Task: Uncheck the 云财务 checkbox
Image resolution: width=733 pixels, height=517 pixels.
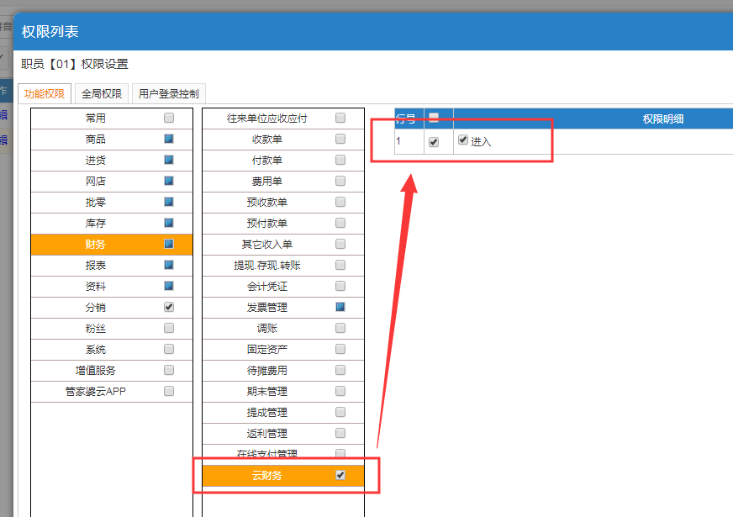Action: pos(340,476)
